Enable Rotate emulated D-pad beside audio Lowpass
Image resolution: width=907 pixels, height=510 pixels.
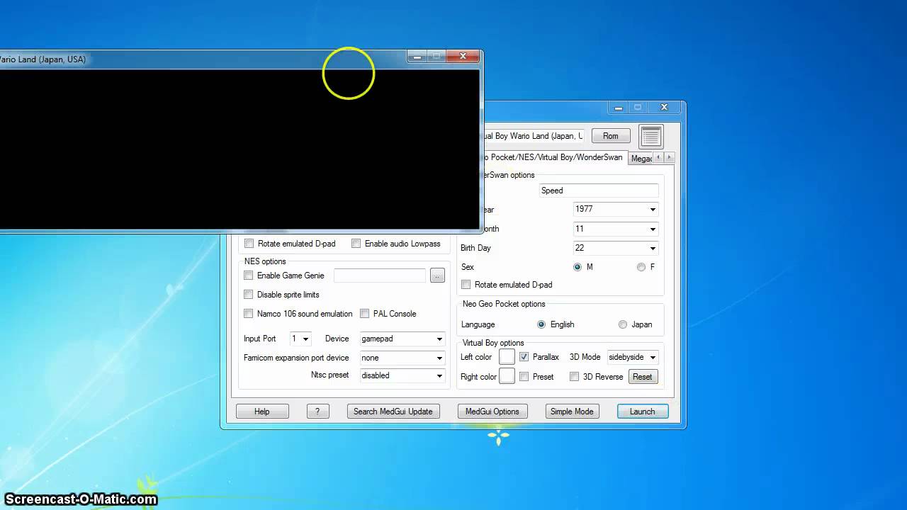[249, 244]
